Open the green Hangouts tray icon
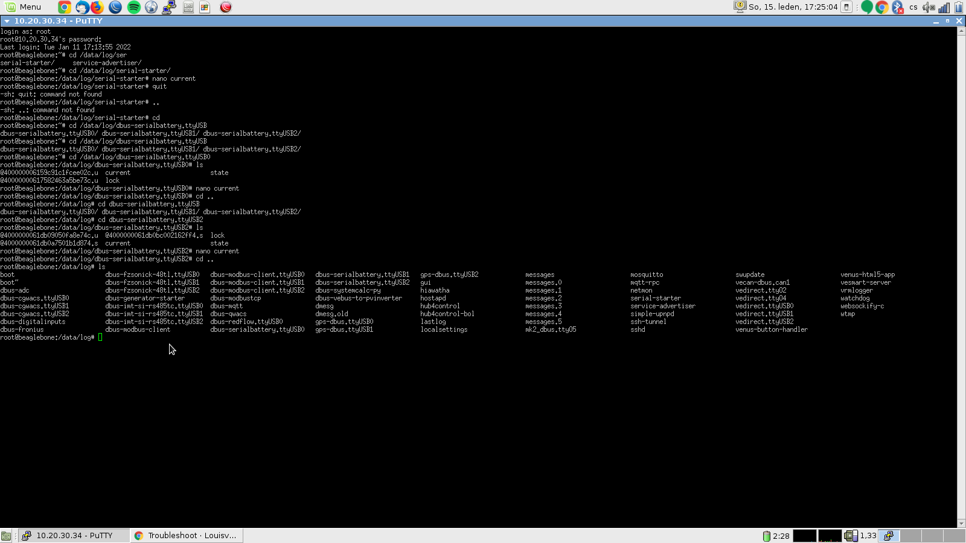This screenshot has width=966, height=543. pyautogui.click(x=867, y=7)
